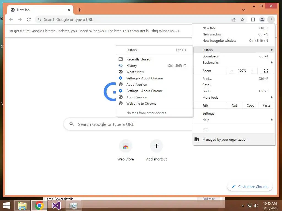Viewport: 282px width, 211px height.
Task: Open the Web Store shortcut
Action: tap(126, 150)
